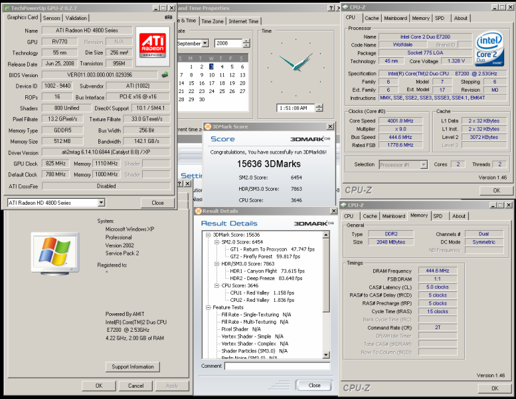
Task: Click the top CPU-Z window title icon
Action: pos(345,7)
